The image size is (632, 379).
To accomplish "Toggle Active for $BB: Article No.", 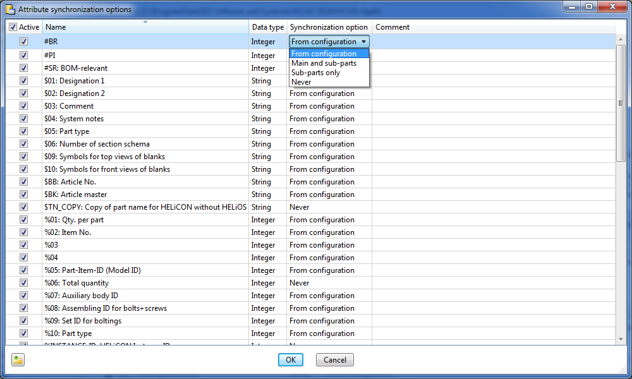I will pos(24,182).
